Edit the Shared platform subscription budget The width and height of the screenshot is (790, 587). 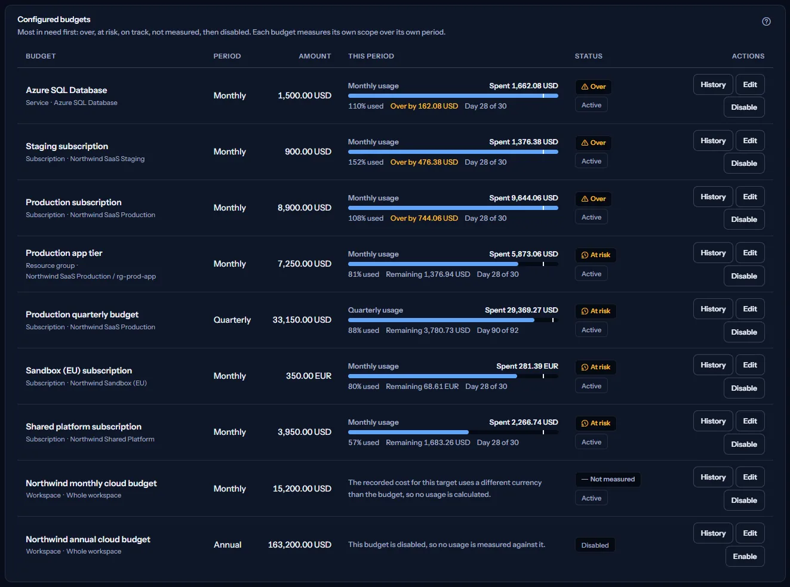(x=750, y=421)
